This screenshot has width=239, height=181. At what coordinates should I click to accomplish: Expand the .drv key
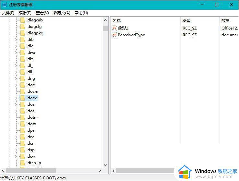tap(16, 137)
